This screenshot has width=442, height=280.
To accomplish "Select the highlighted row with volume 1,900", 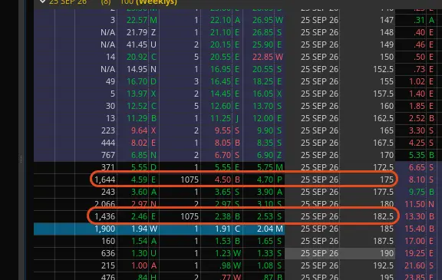I will tap(160, 229).
